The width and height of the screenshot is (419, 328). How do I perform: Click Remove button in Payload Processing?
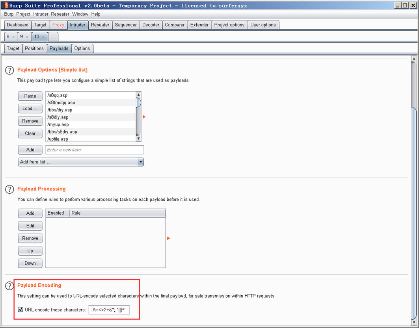pos(30,238)
